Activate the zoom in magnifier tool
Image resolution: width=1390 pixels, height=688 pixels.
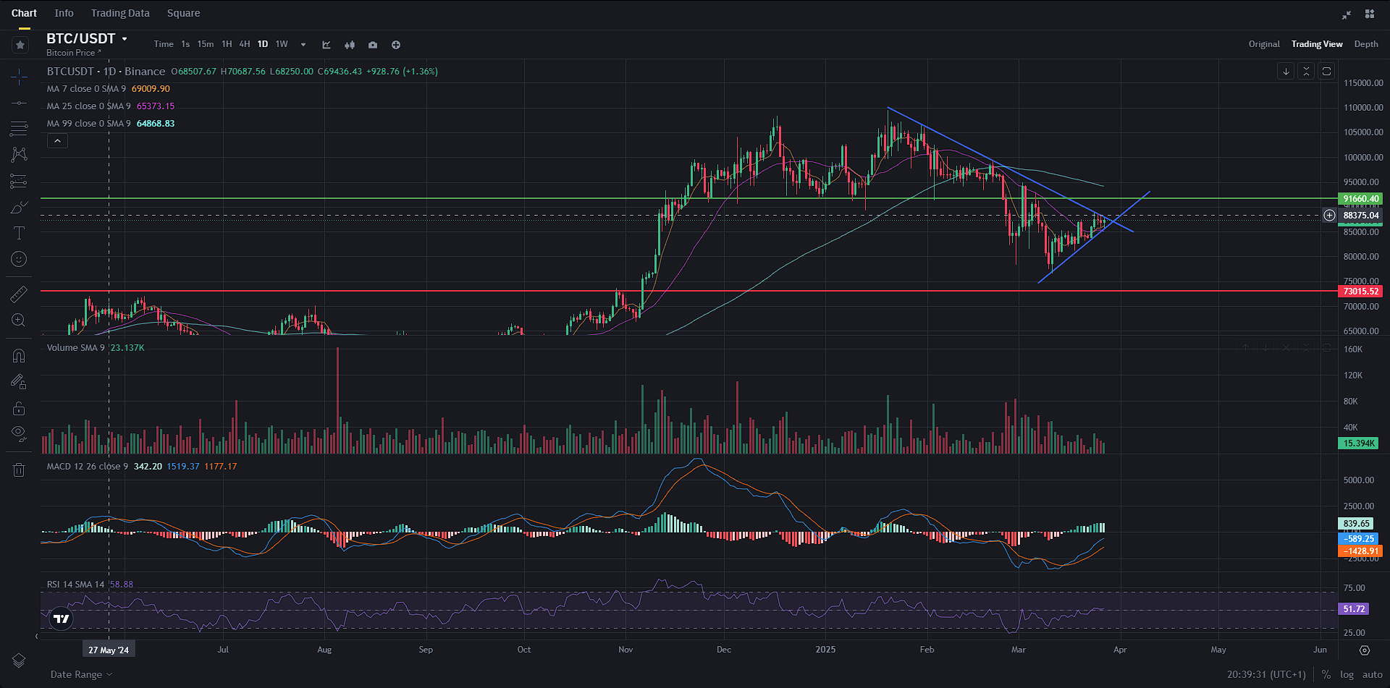[20, 320]
